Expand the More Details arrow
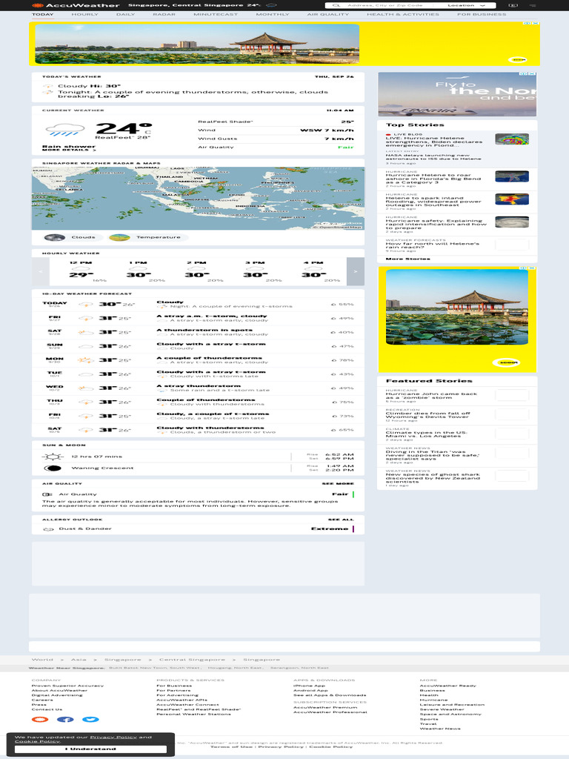This screenshot has height=759, width=569. [x=93, y=150]
